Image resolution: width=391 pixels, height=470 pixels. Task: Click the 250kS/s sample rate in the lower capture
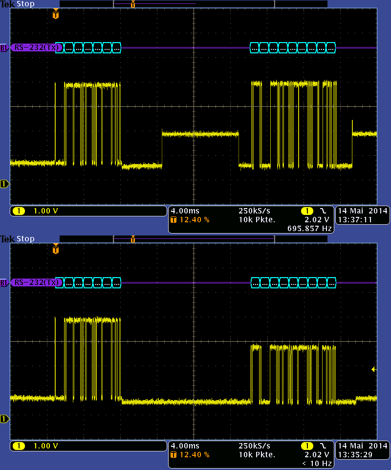[255, 446]
